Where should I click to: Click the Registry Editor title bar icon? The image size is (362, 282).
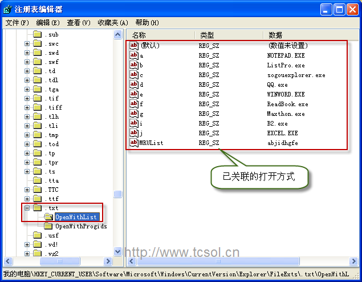7,9
